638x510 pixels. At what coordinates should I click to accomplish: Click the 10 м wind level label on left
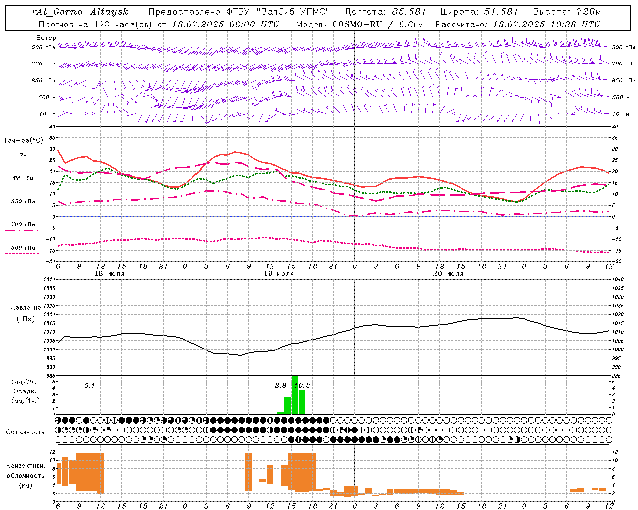coord(47,114)
